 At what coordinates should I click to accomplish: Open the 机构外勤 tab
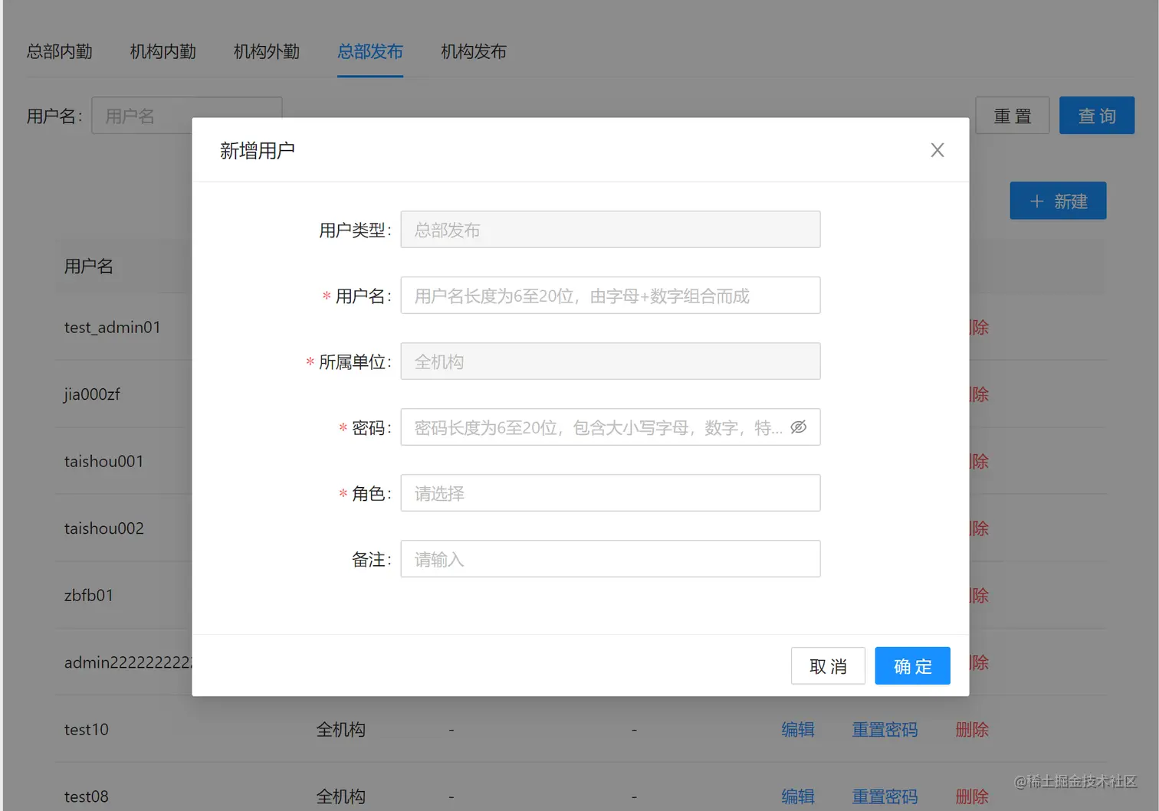coord(267,51)
